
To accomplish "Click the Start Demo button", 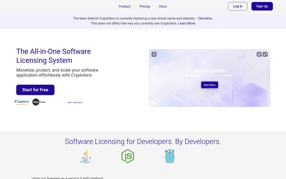I will pyautogui.click(x=209, y=85).
